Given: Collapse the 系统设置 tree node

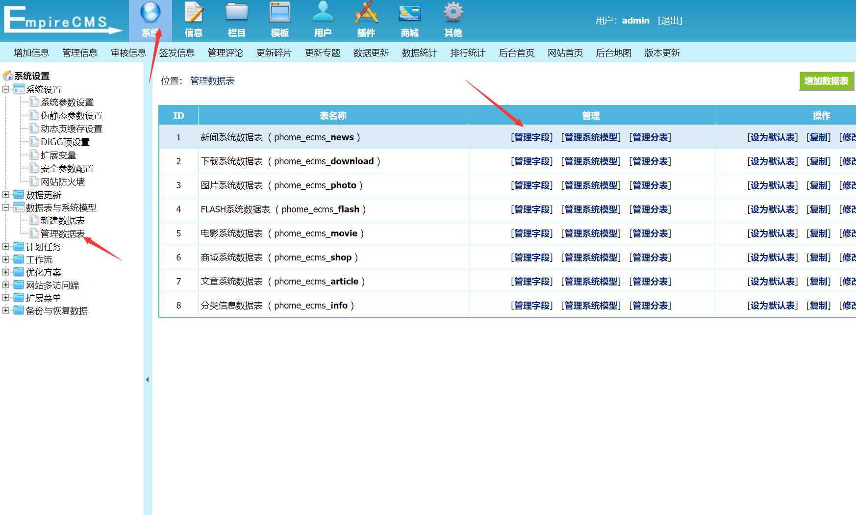Looking at the screenshot, I should 6,89.
